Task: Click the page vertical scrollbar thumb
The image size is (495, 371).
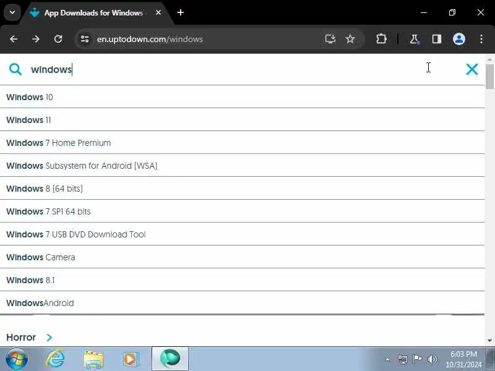Action: (x=489, y=77)
